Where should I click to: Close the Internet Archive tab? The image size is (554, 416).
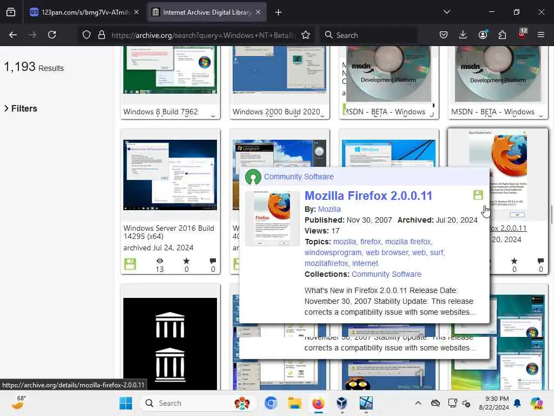pyautogui.click(x=258, y=12)
